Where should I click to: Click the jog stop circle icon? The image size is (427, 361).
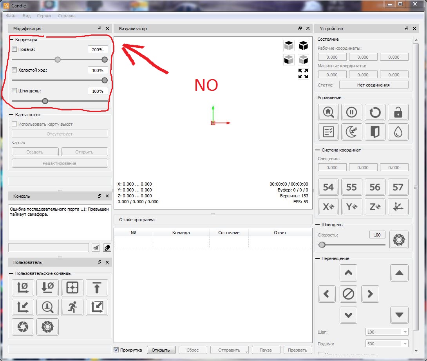(348, 293)
